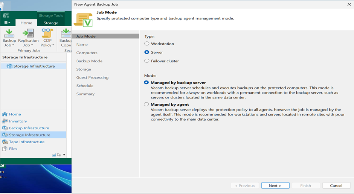The height and width of the screenshot is (194, 354).
Task: Open the Backup Copy ribbon icon
Action: point(66,33)
